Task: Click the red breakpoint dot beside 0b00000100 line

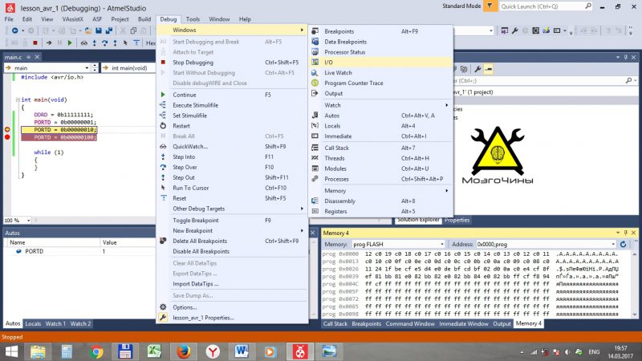Action: click(7, 137)
